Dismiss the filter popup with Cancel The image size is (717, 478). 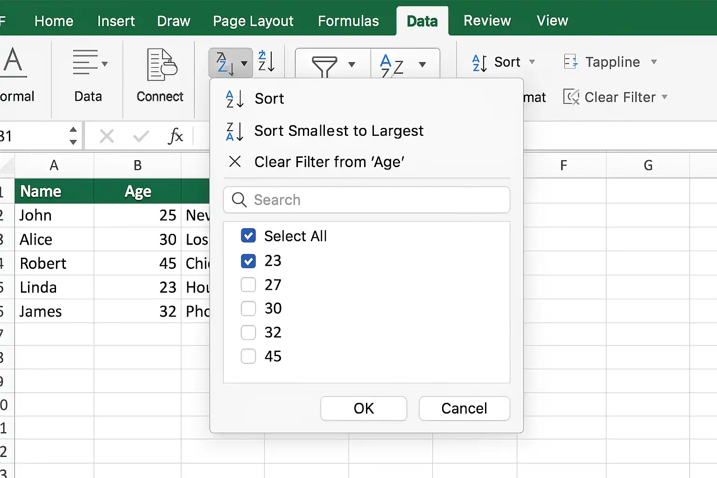tap(464, 408)
